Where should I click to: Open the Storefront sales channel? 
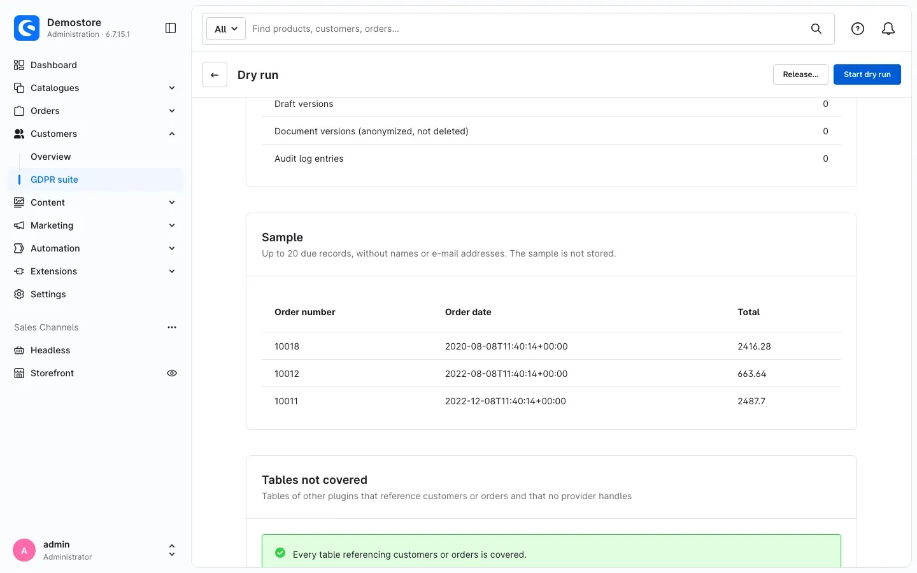click(52, 373)
